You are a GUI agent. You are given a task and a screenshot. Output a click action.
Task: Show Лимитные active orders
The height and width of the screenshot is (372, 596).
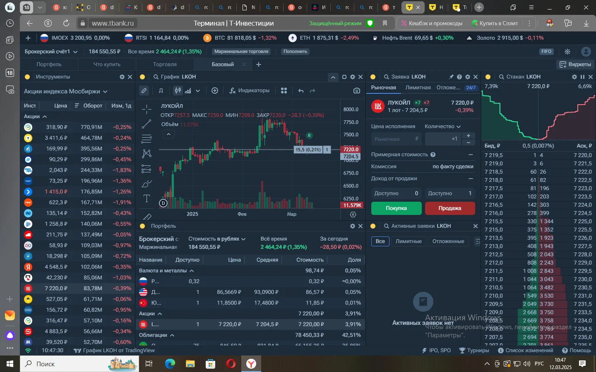409,241
